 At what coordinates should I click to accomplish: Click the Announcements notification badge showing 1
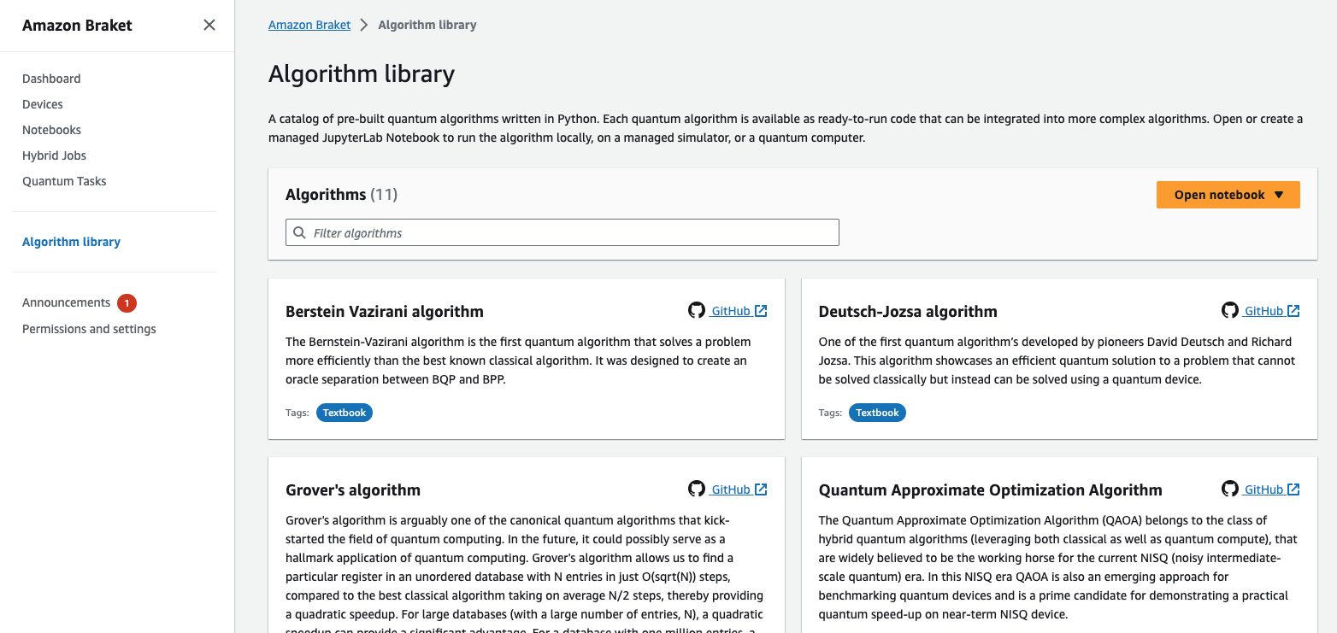point(126,302)
